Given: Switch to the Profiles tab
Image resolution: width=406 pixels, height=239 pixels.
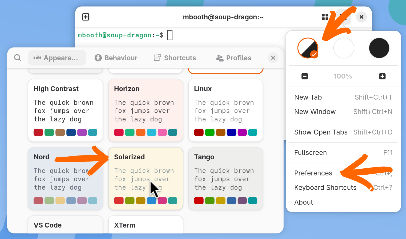Looking at the screenshot, I should [234, 58].
